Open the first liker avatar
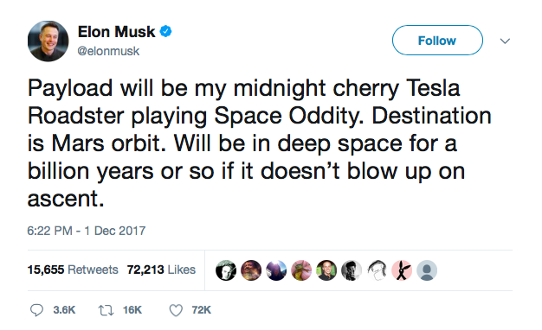This screenshot has height=330, width=542. (226, 270)
